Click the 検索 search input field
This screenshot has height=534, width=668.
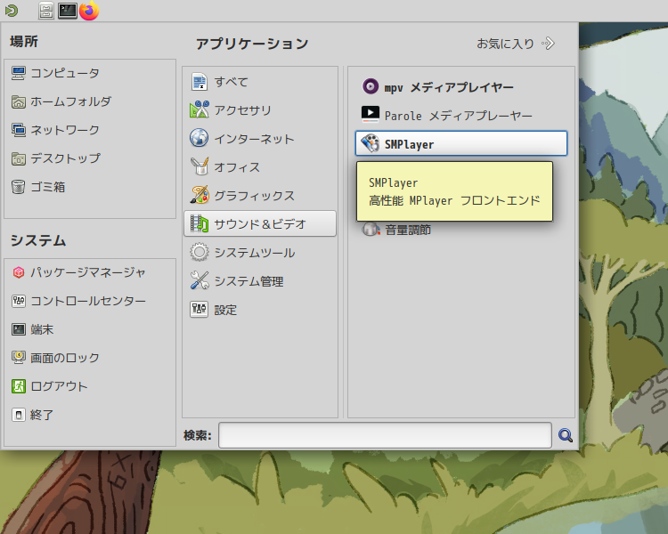click(x=385, y=435)
